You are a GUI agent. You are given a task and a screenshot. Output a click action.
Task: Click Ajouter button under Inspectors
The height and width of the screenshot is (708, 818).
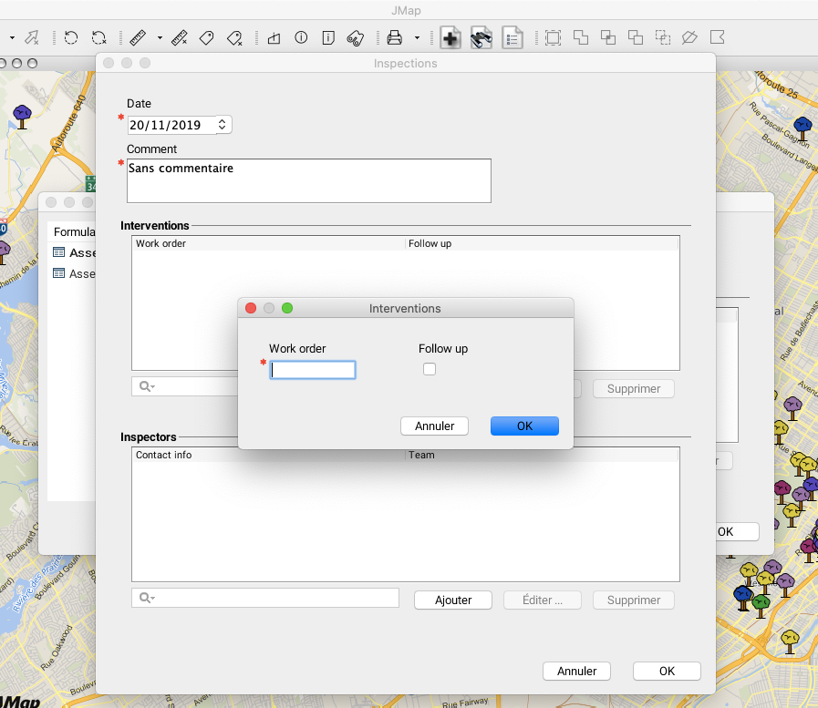453,600
